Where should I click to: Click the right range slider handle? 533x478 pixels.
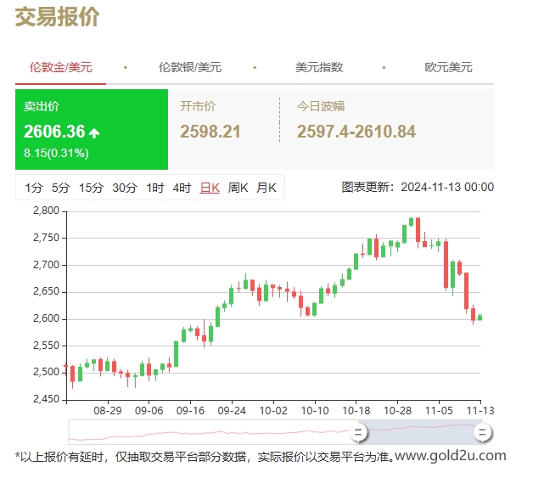[482, 432]
